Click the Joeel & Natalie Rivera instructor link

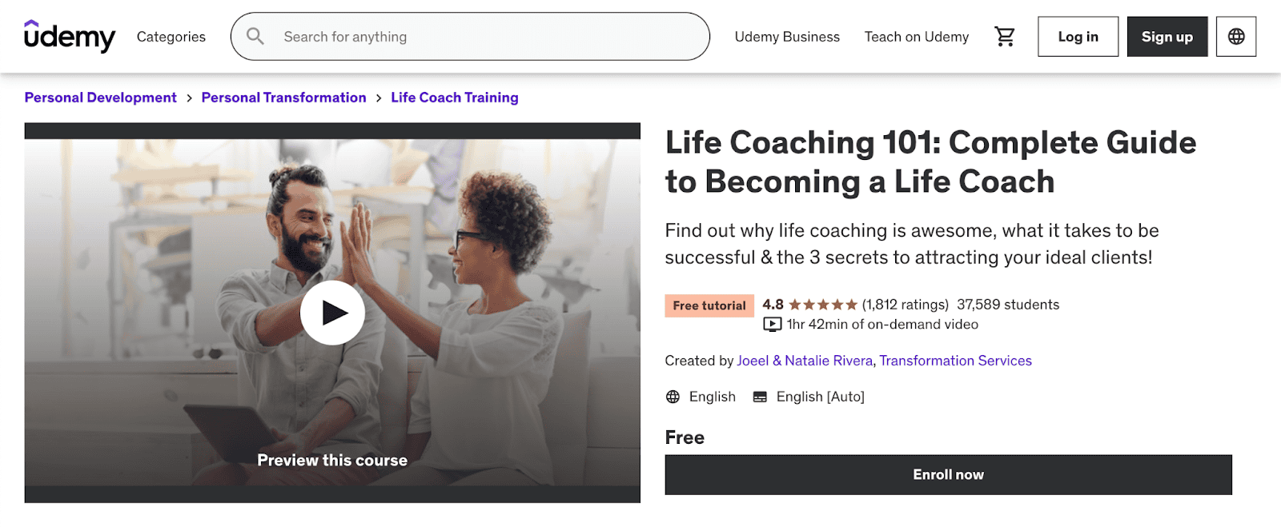coord(804,361)
